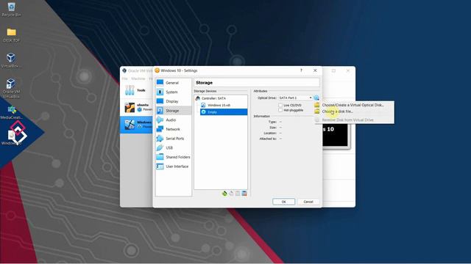This screenshot has width=471, height=264.
Task: Choose 'Choose a disk file...' menu entry
Action: click(353, 111)
